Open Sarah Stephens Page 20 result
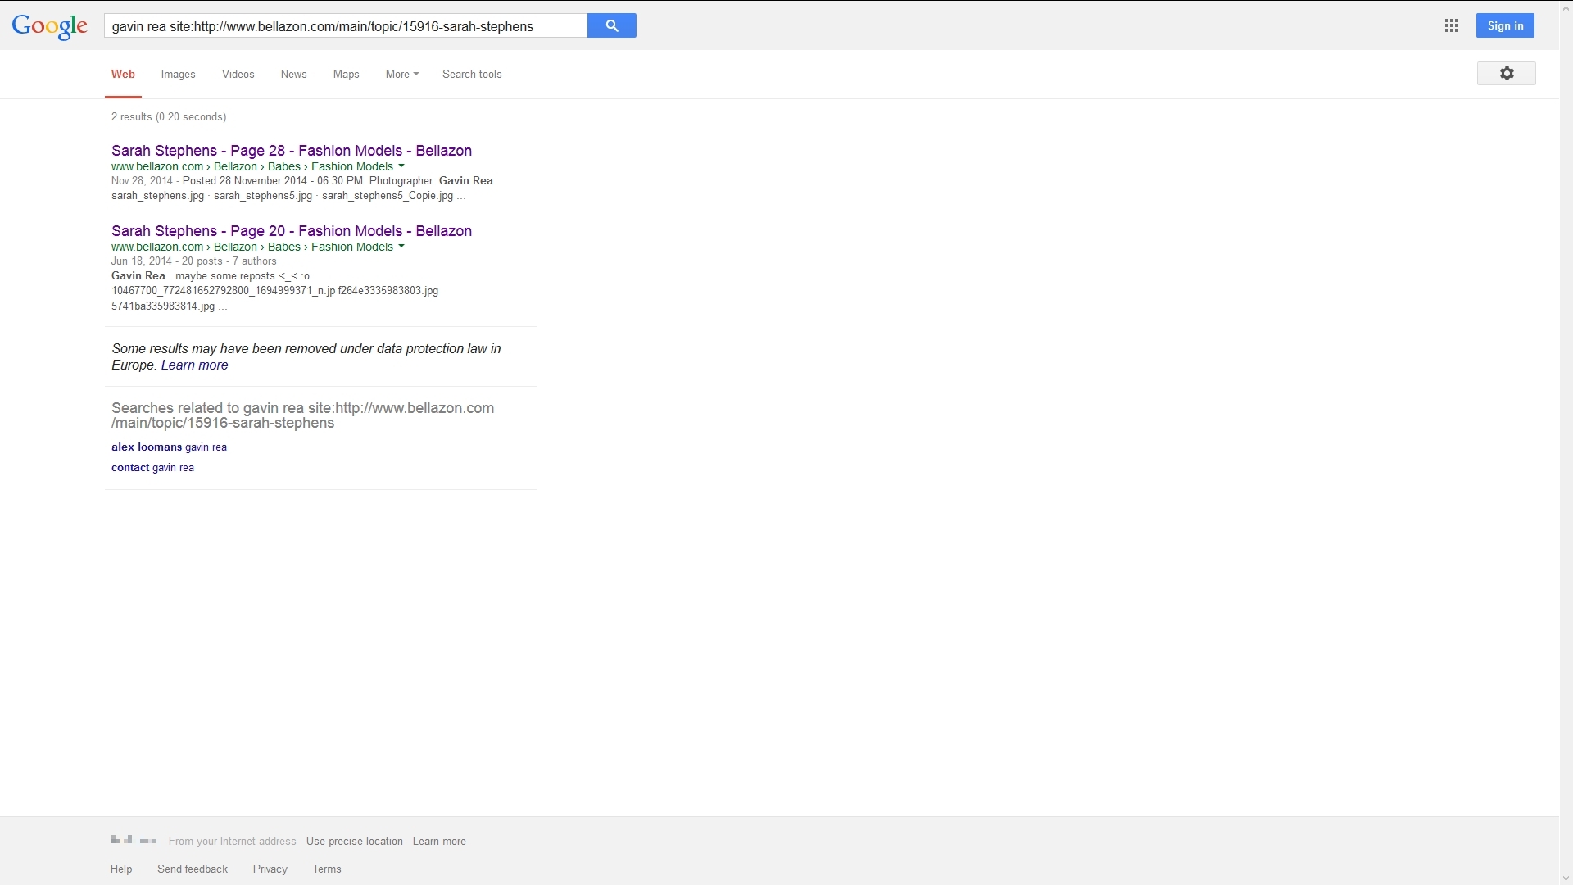This screenshot has height=885, width=1573. (x=292, y=231)
